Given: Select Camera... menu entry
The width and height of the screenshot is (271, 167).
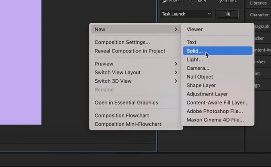Looking at the screenshot, I should pos(218,68).
